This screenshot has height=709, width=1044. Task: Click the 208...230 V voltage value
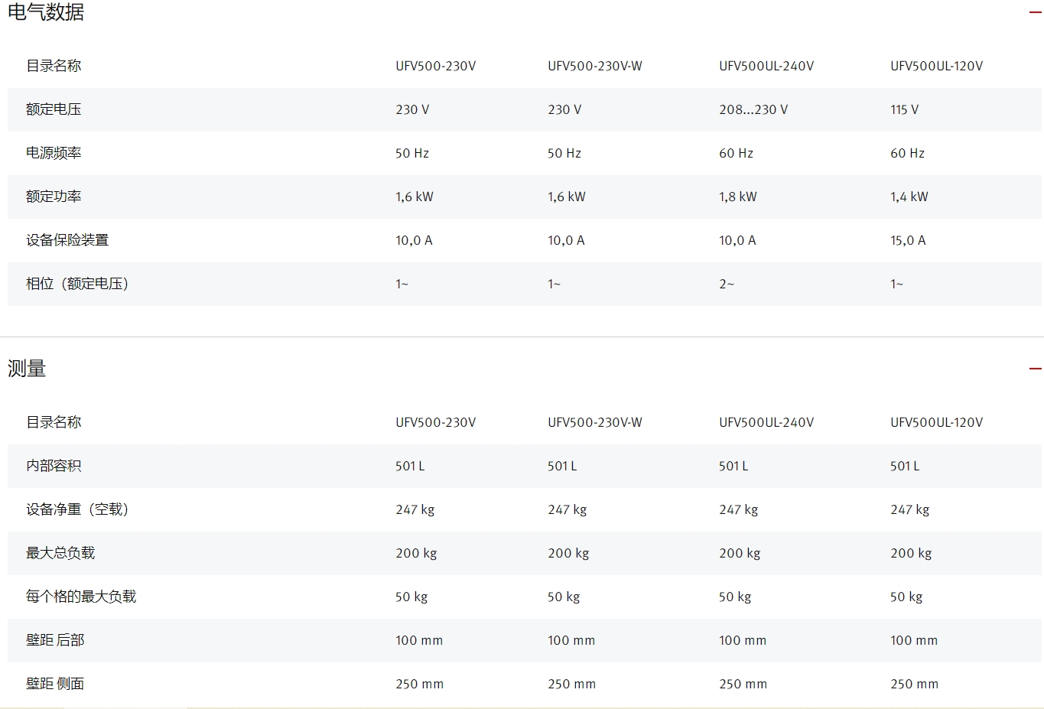753,109
